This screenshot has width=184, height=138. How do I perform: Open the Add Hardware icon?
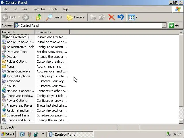tap(4, 37)
